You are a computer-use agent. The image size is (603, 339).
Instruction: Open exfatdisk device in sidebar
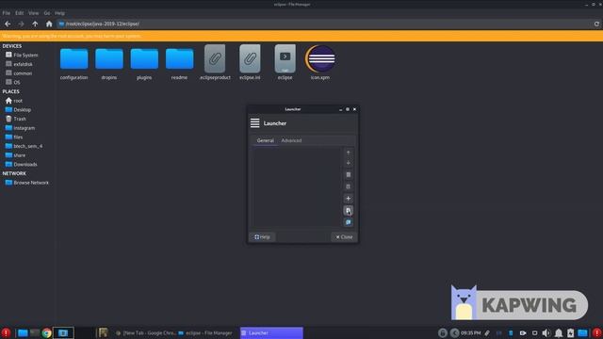pyautogui.click(x=19, y=64)
